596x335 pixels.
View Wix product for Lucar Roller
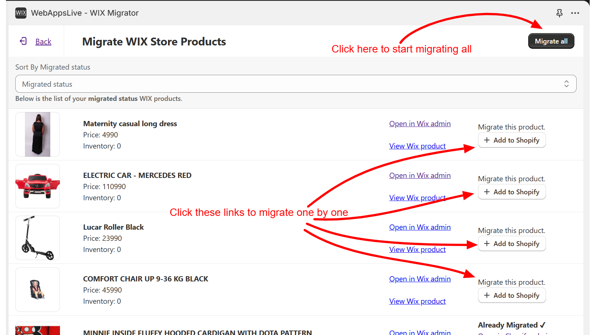click(x=417, y=249)
